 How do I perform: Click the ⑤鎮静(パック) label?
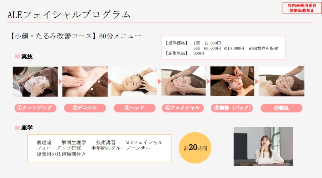232,108
